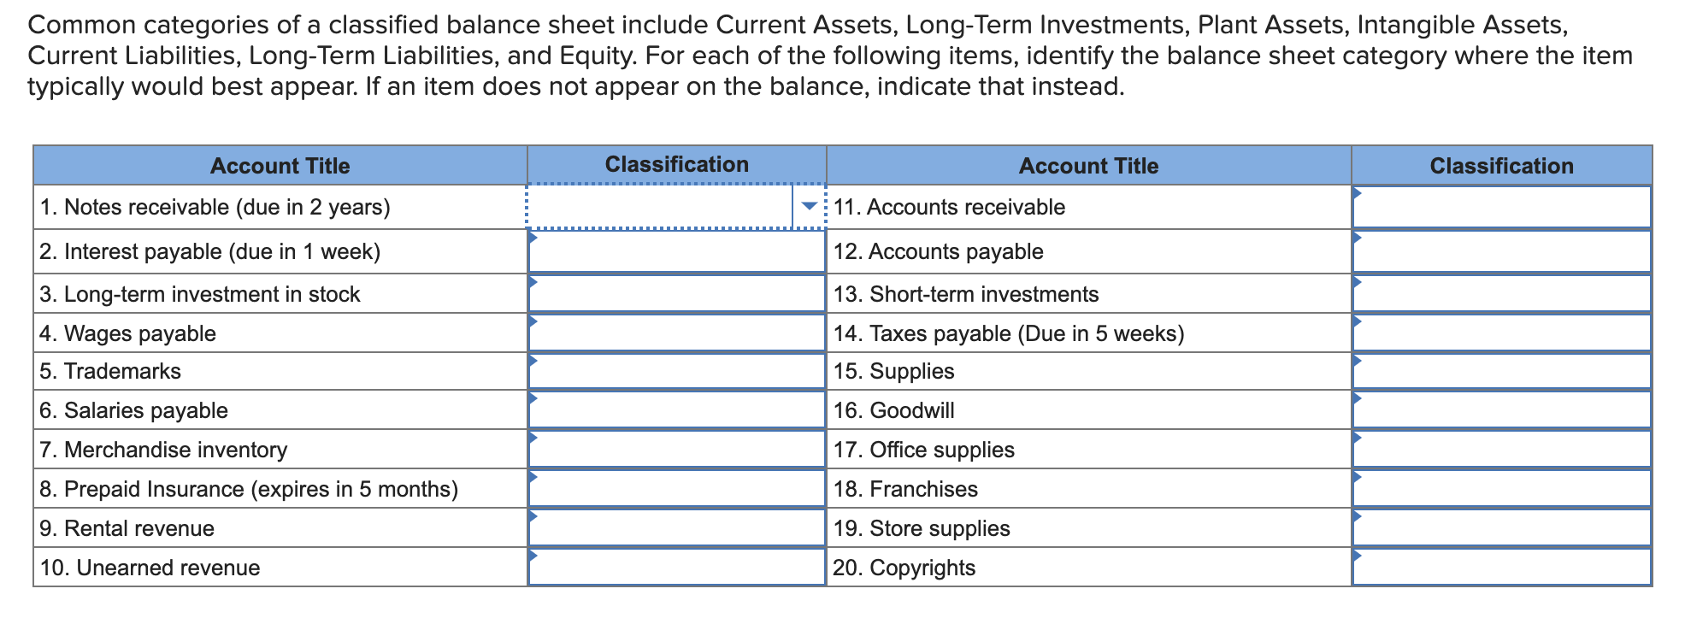Open the classification field for Wages payable

[x=675, y=332]
